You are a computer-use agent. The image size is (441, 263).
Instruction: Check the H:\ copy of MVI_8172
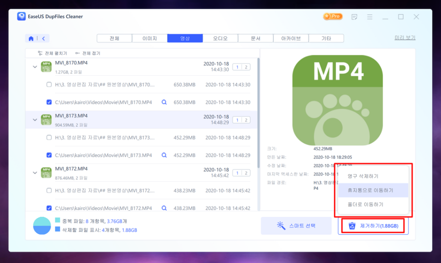coord(49,190)
